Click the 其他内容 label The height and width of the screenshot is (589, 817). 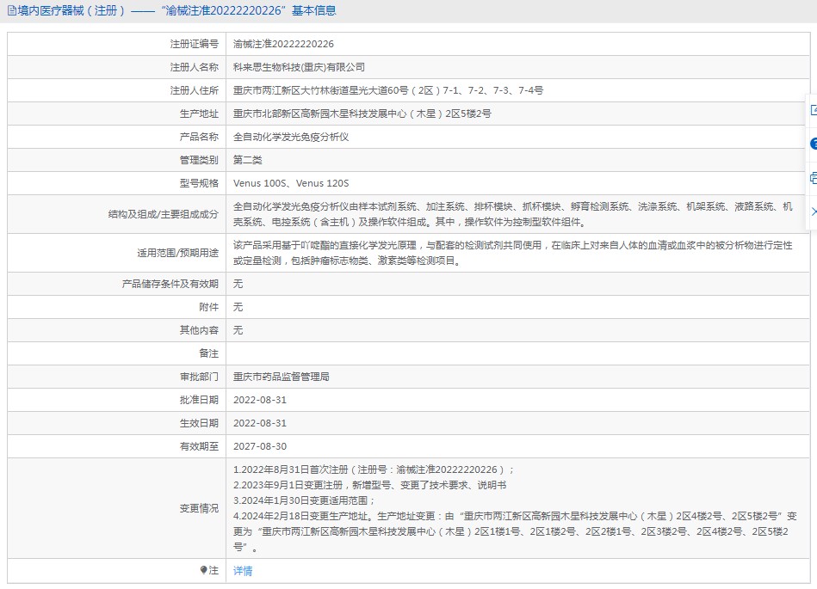(x=199, y=330)
